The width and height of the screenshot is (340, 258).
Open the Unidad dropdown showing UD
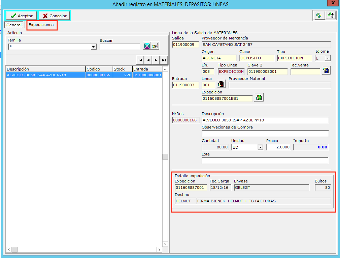click(260, 147)
